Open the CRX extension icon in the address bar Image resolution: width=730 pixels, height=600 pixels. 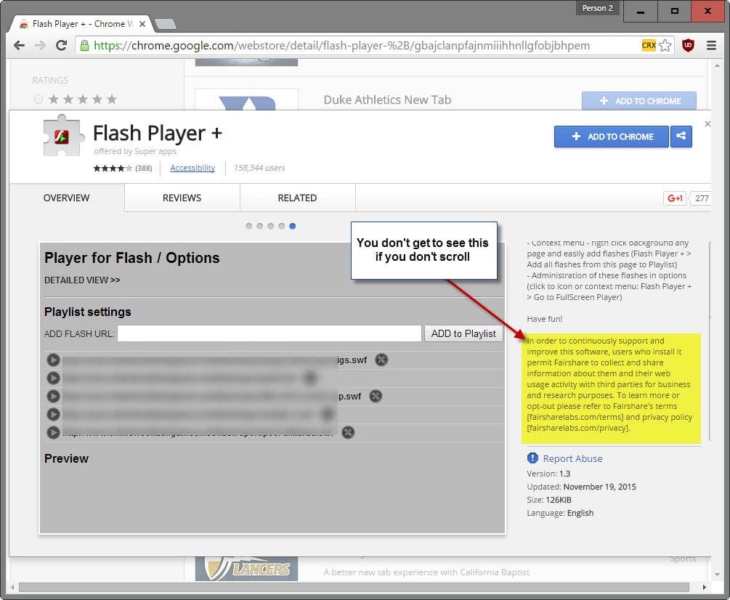649,45
